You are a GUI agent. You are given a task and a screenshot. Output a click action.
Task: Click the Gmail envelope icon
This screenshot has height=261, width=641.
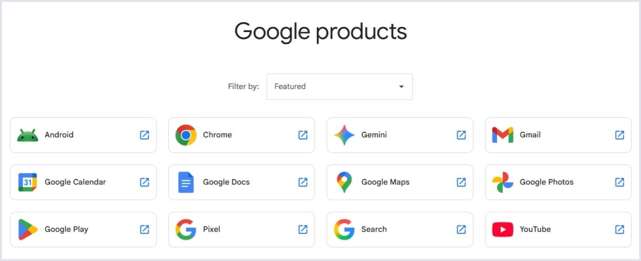coord(503,135)
